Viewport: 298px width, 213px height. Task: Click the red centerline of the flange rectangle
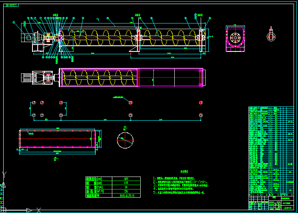57,139
